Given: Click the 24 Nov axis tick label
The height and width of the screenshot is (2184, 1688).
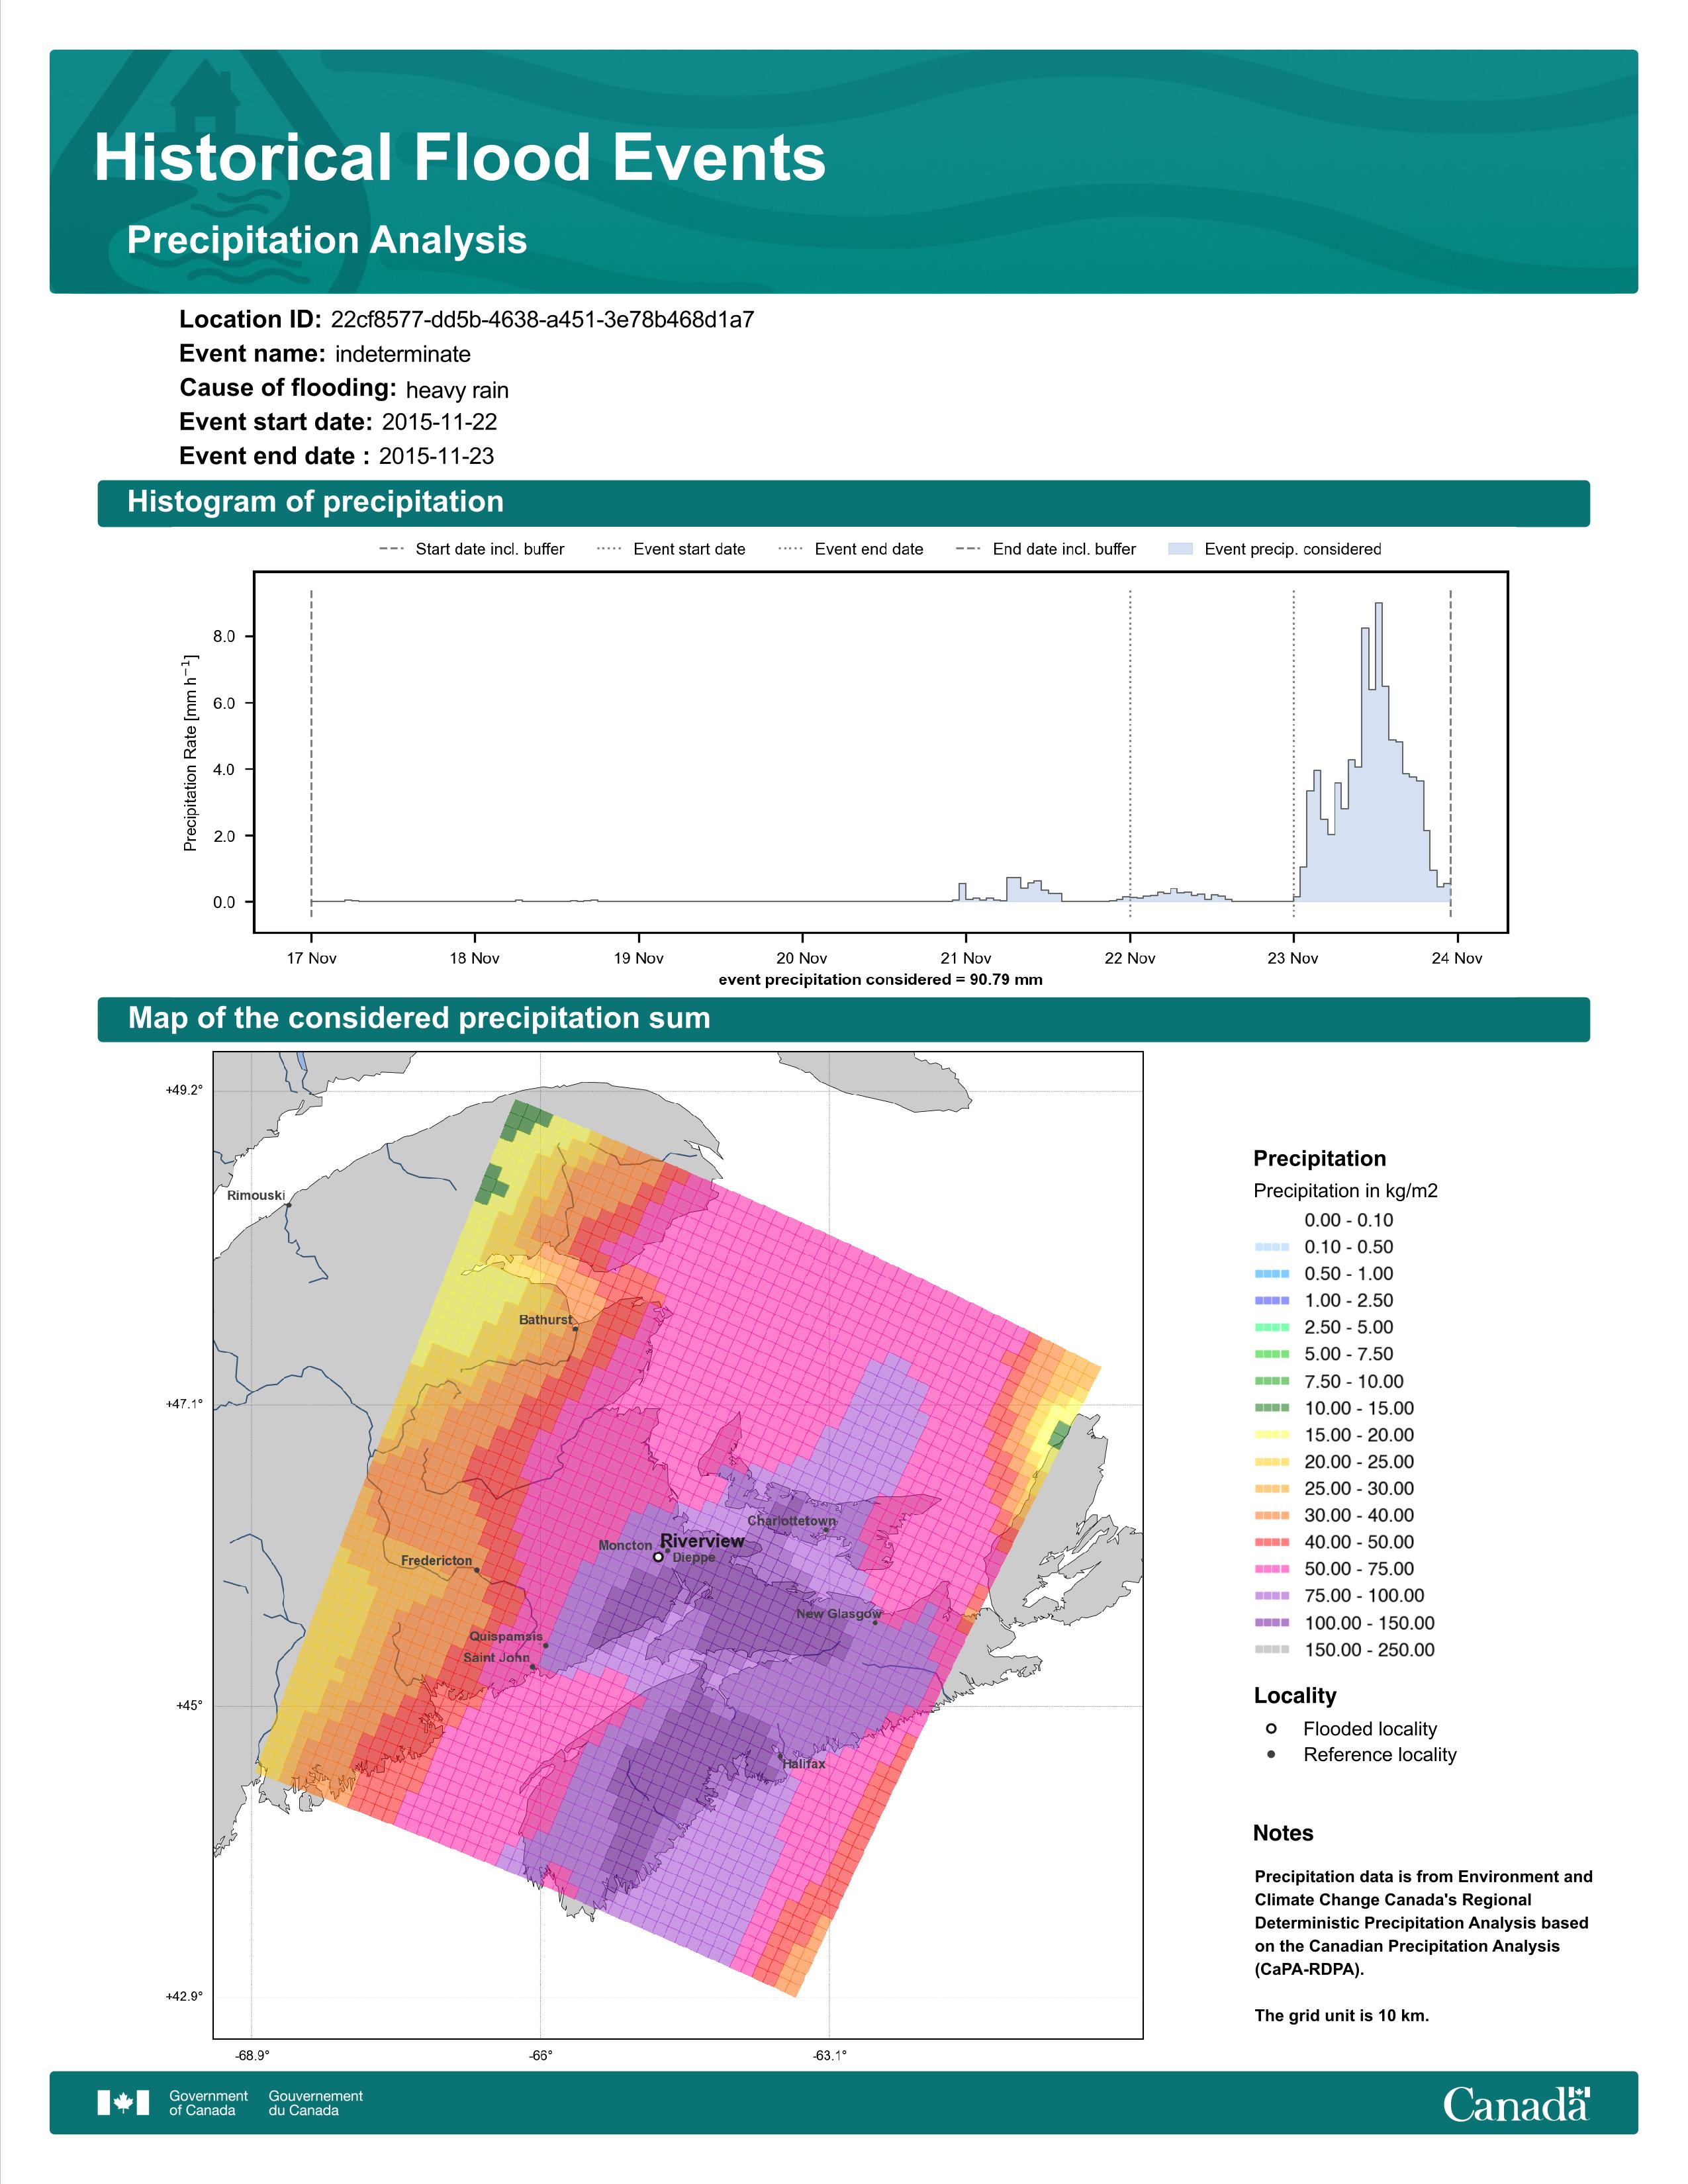Looking at the screenshot, I should pos(1457,958).
